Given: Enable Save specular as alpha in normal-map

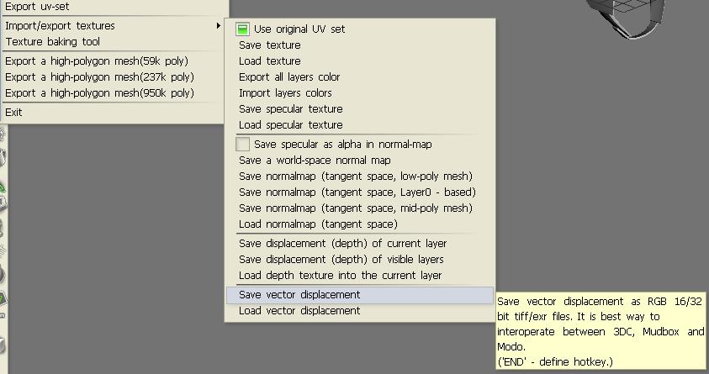Looking at the screenshot, I should coord(243,145).
